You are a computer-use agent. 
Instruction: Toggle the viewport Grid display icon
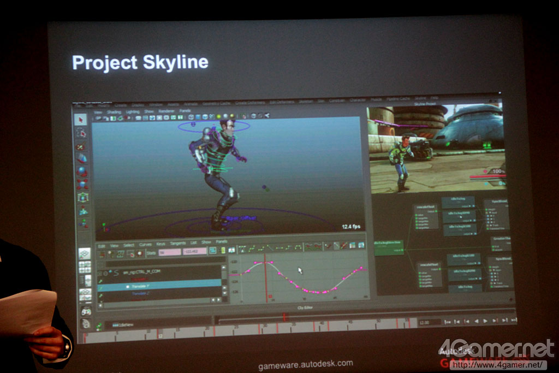[x=139, y=118]
